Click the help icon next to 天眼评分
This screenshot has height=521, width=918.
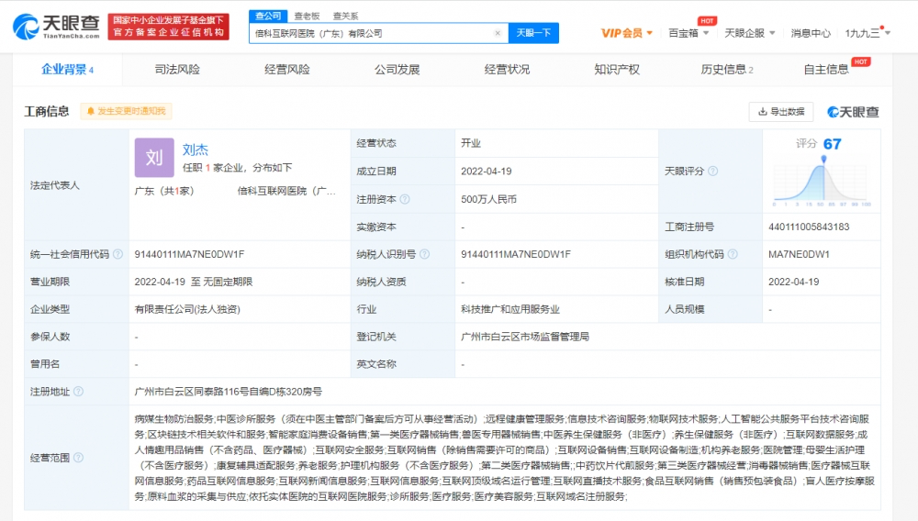[x=713, y=172]
